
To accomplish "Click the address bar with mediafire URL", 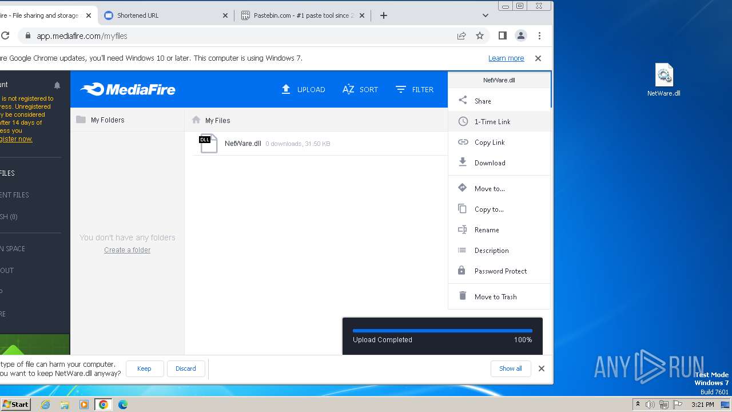I will click(240, 35).
